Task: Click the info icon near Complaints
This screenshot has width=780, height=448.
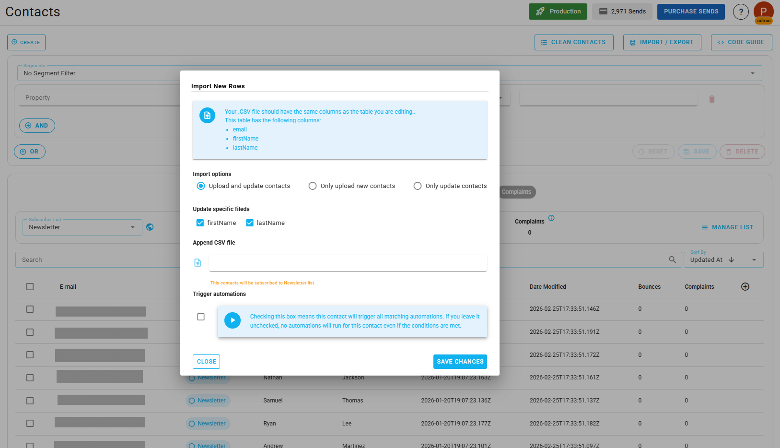Action: click(551, 218)
